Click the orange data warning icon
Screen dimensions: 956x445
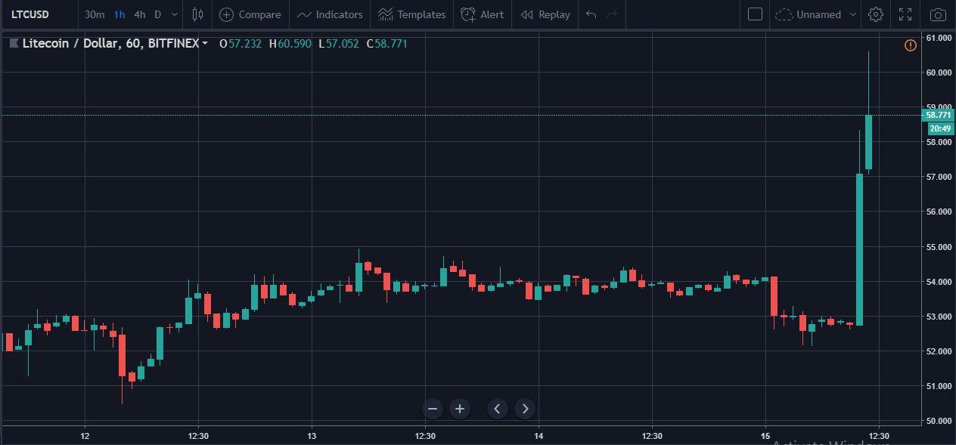click(911, 45)
